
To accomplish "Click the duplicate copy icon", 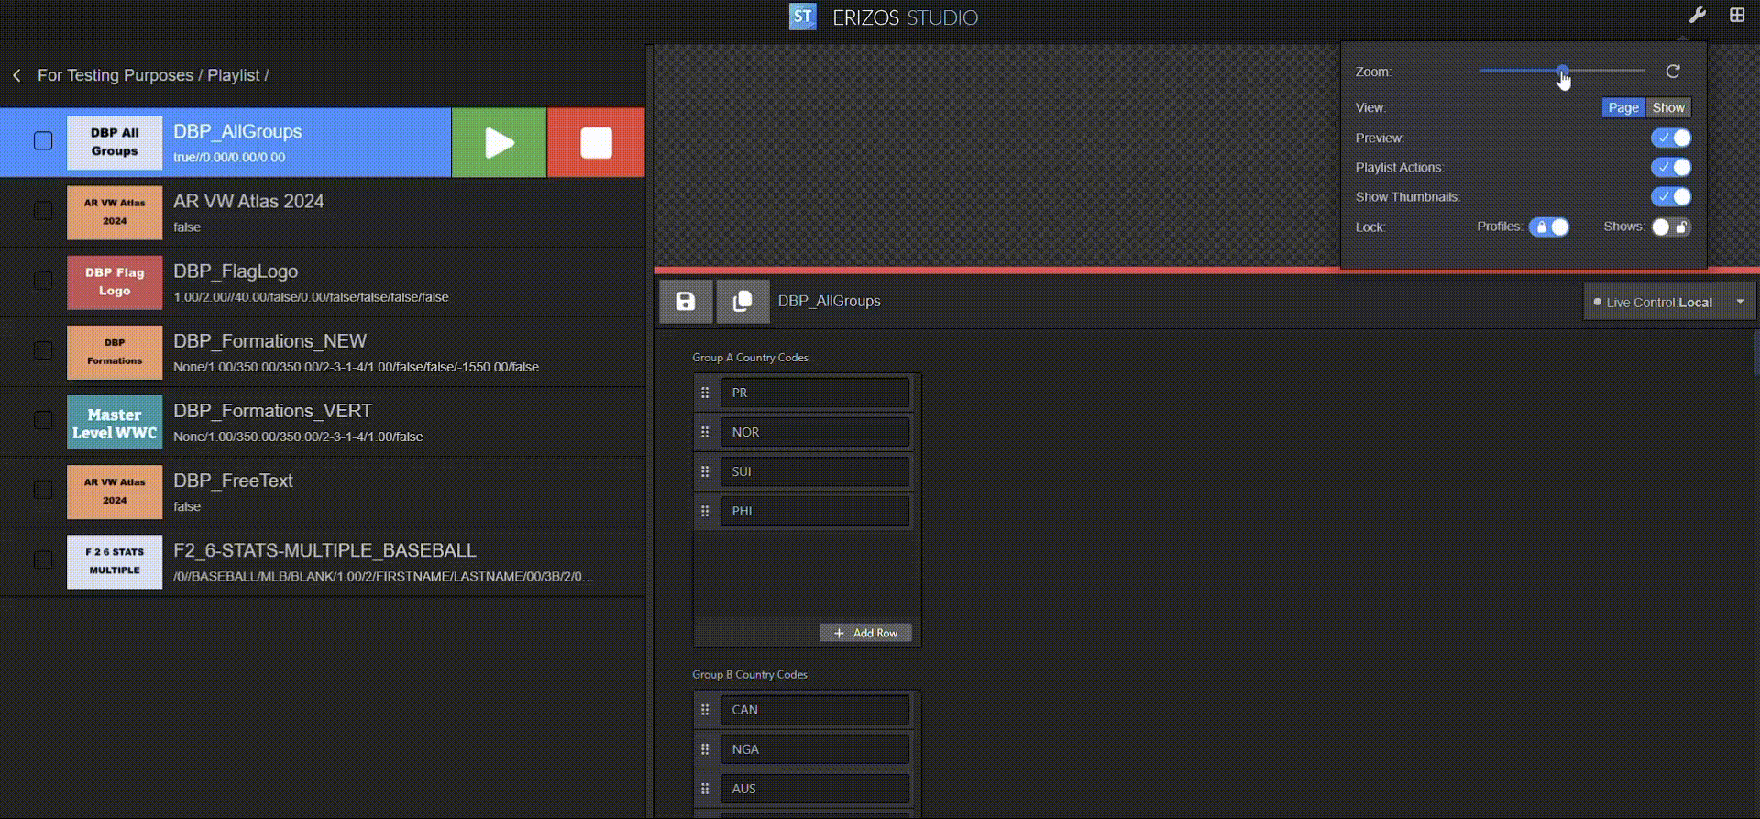I will pos(742,302).
